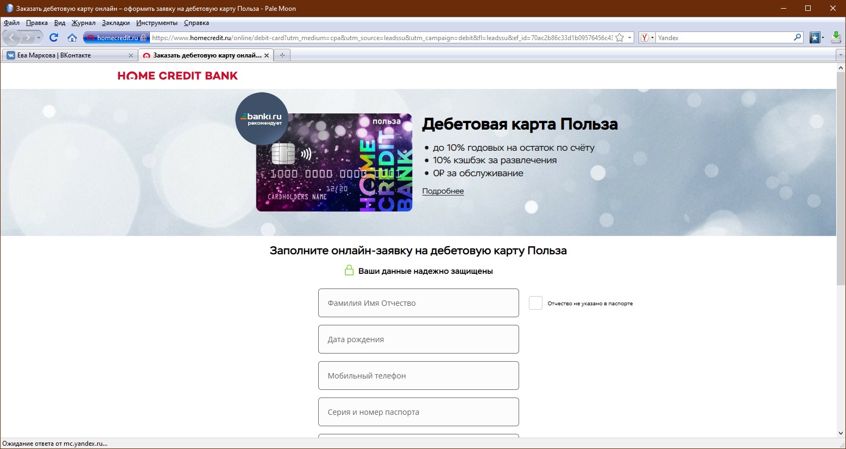Screen dimensions: 846x449
Task: Bookmark this page with the star icon
Action: tap(620, 38)
